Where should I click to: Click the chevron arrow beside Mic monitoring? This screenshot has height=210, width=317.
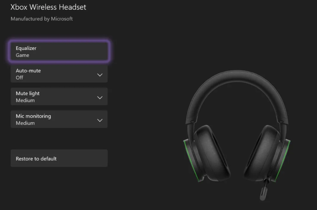(100, 120)
